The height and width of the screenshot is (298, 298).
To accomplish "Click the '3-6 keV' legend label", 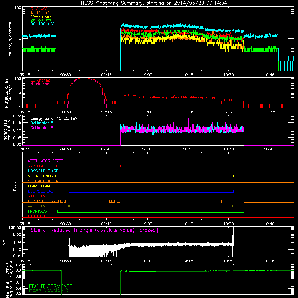I will pos(39,9).
